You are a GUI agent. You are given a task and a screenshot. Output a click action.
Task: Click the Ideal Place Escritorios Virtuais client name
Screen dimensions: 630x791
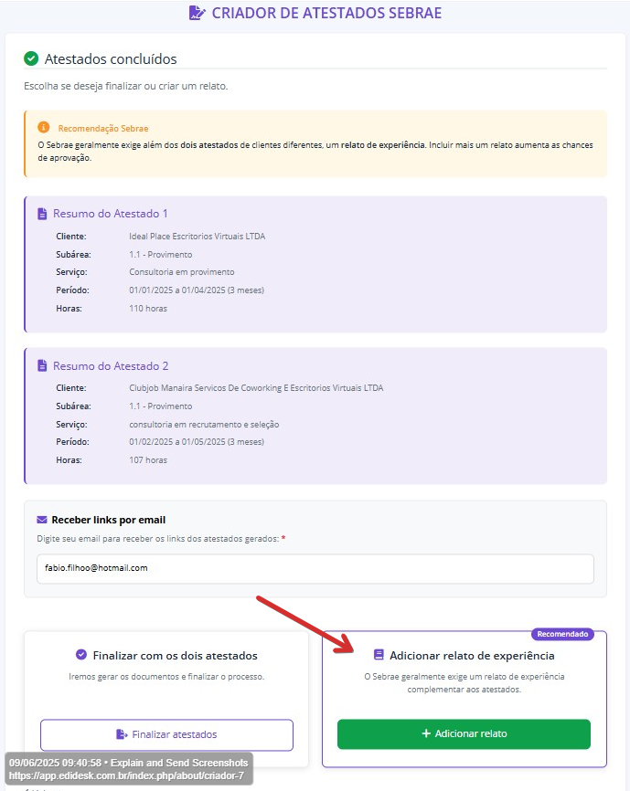point(198,236)
